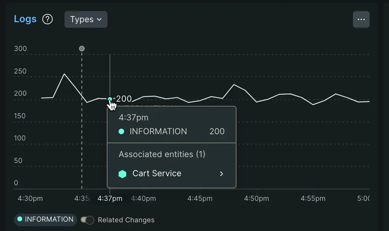Open the ellipsis options menu top right

coord(361,19)
